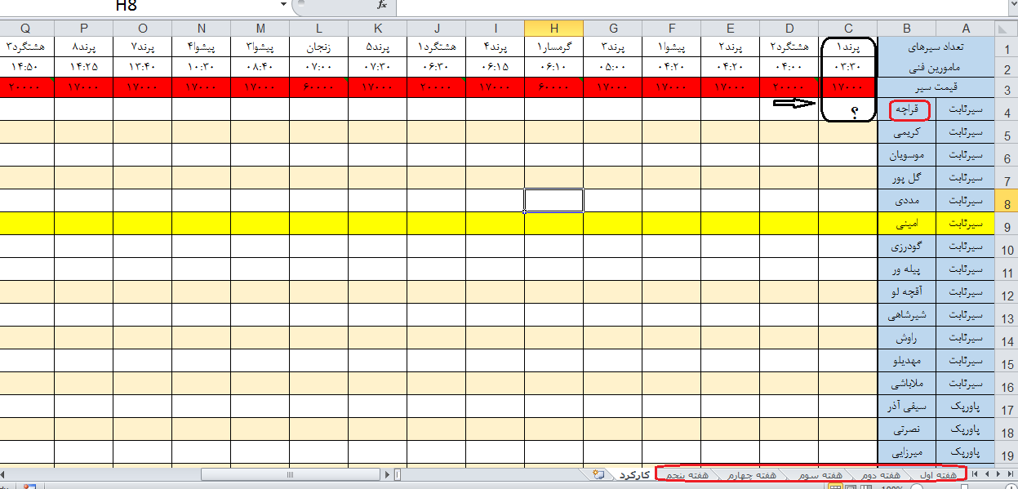Click the تعداد سیرهای label cell
Image resolution: width=1018 pixels, height=489 pixels.
click(x=936, y=47)
